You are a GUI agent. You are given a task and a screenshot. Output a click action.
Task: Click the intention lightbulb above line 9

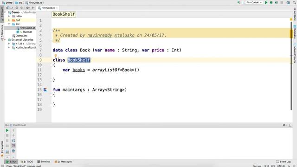click(x=56, y=56)
